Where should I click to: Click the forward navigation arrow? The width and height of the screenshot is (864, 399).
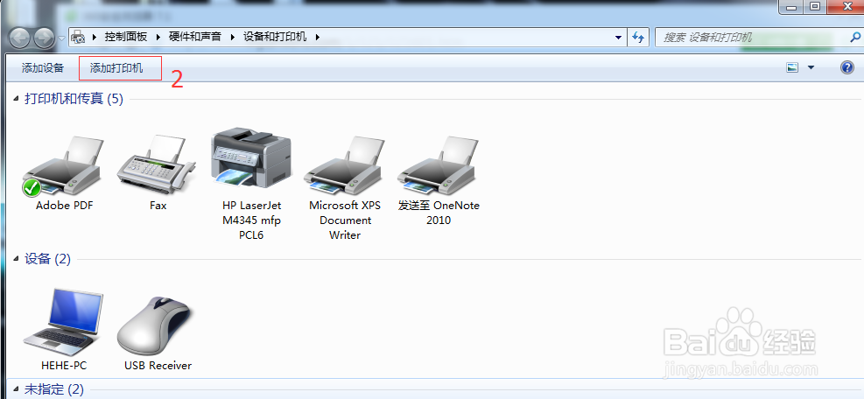(44, 38)
